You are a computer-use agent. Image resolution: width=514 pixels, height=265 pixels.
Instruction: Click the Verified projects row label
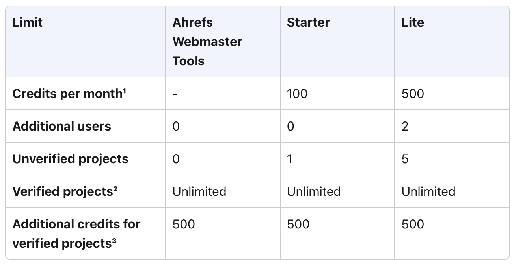pos(66,191)
